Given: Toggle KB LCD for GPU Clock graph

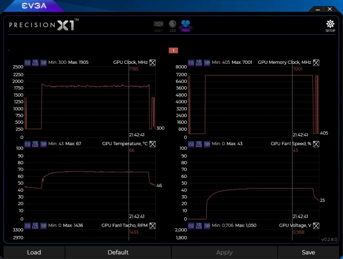Looking at the screenshot, I should [35, 63].
